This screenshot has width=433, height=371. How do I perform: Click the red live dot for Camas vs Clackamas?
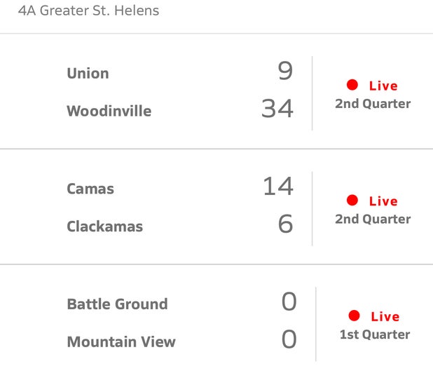pyautogui.click(x=352, y=200)
